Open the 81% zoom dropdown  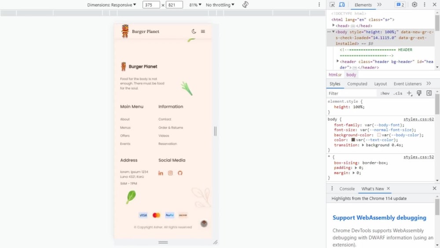195,5
